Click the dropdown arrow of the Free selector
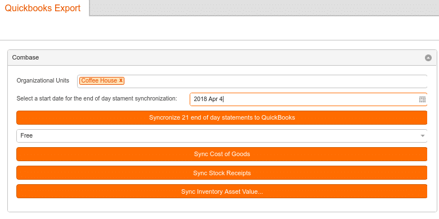This screenshot has width=439, height=219. tap(422, 136)
